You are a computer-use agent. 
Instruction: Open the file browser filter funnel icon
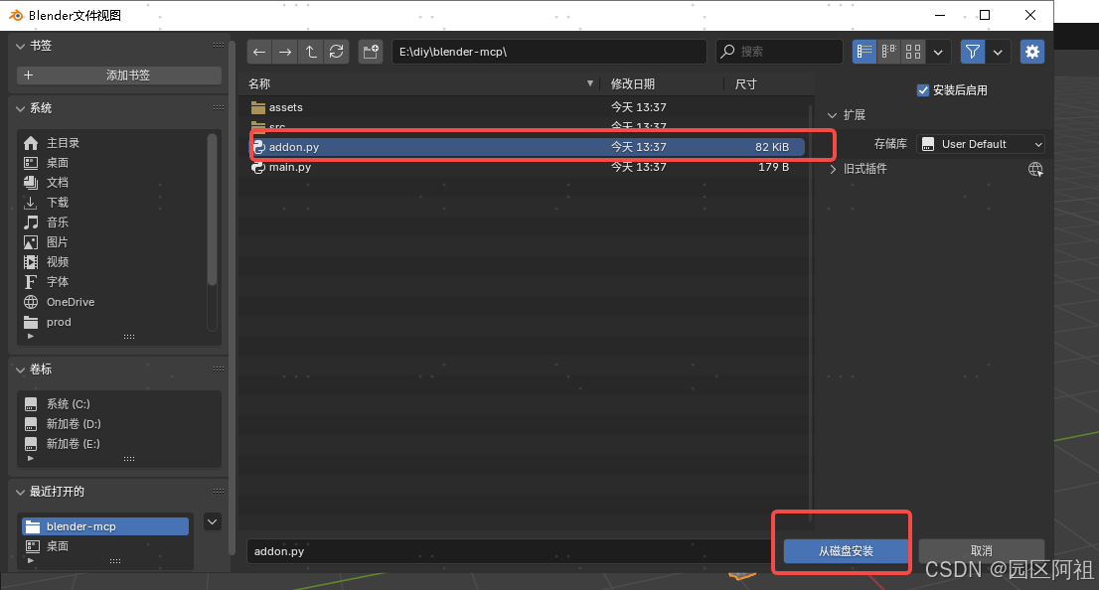click(x=973, y=52)
